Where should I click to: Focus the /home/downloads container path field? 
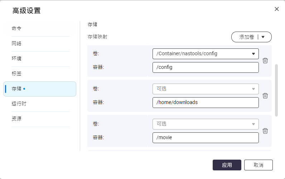coord(206,103)
